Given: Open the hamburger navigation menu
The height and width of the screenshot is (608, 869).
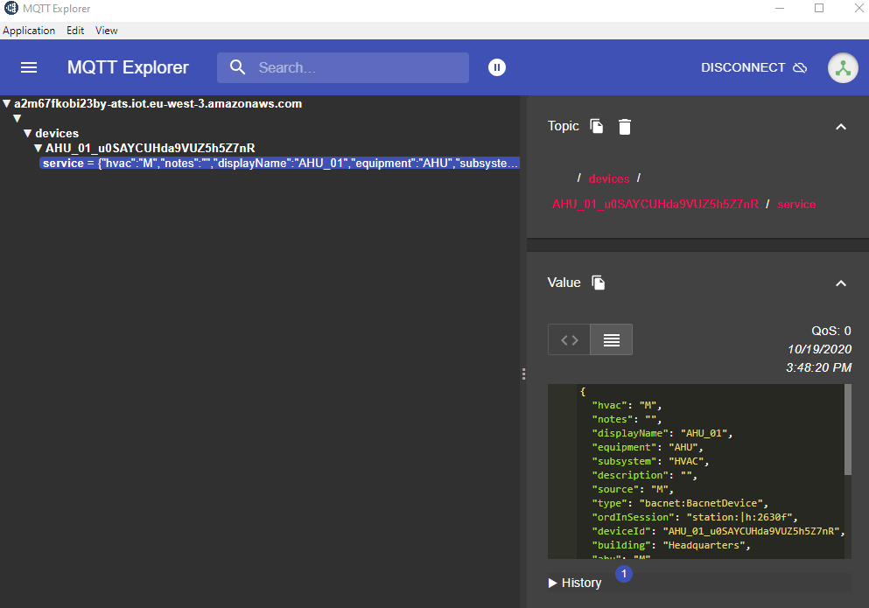Looking at the screenshot, I should (x=29, y=67).
